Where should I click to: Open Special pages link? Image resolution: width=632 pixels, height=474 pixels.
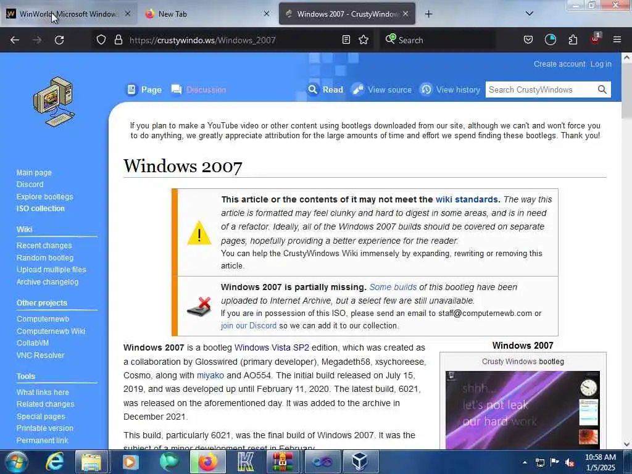[41, 417]
